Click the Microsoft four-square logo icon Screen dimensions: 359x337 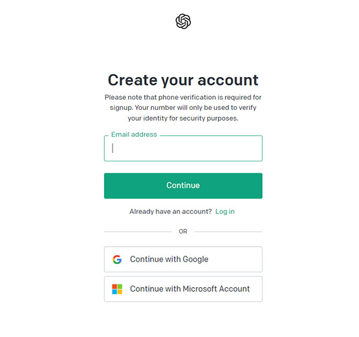click(117, 289)
